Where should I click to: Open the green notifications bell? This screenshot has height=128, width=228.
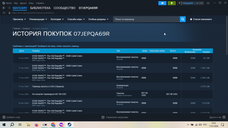point(172,3)
